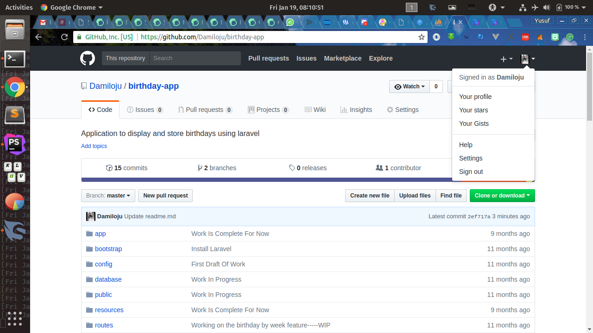
Task: Open the Gmail browser tab
Action: tap(43, 22)
